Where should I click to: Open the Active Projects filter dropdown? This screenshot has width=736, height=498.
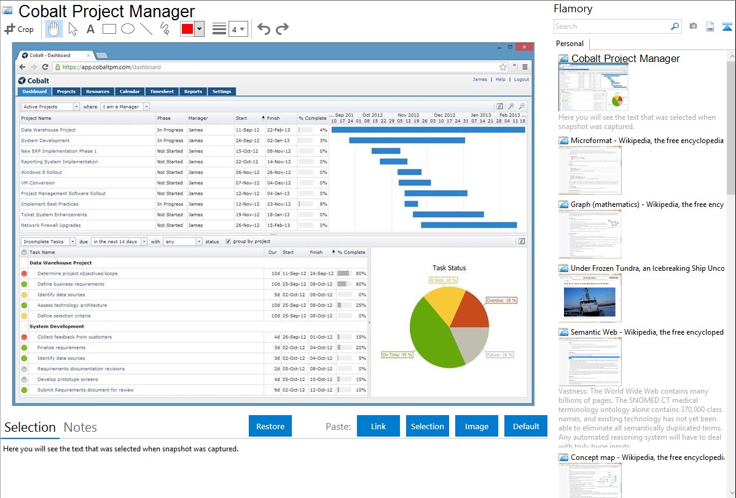[x=50, y=107]
